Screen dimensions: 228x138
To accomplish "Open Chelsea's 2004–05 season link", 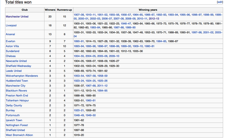I will point(91,56).
